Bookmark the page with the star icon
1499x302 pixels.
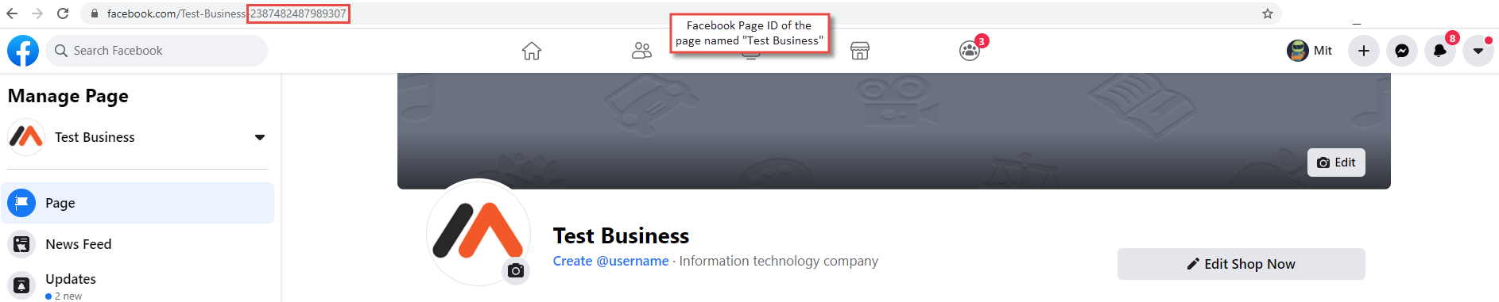1268,13
